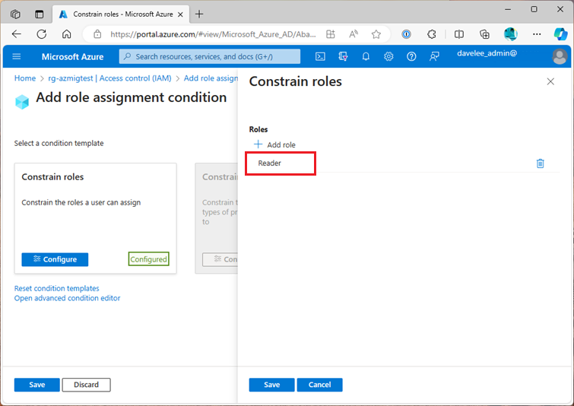This screenshot has width=574, height=406.
Task: Click Add role in Roles section
Action: coord(274,144)
